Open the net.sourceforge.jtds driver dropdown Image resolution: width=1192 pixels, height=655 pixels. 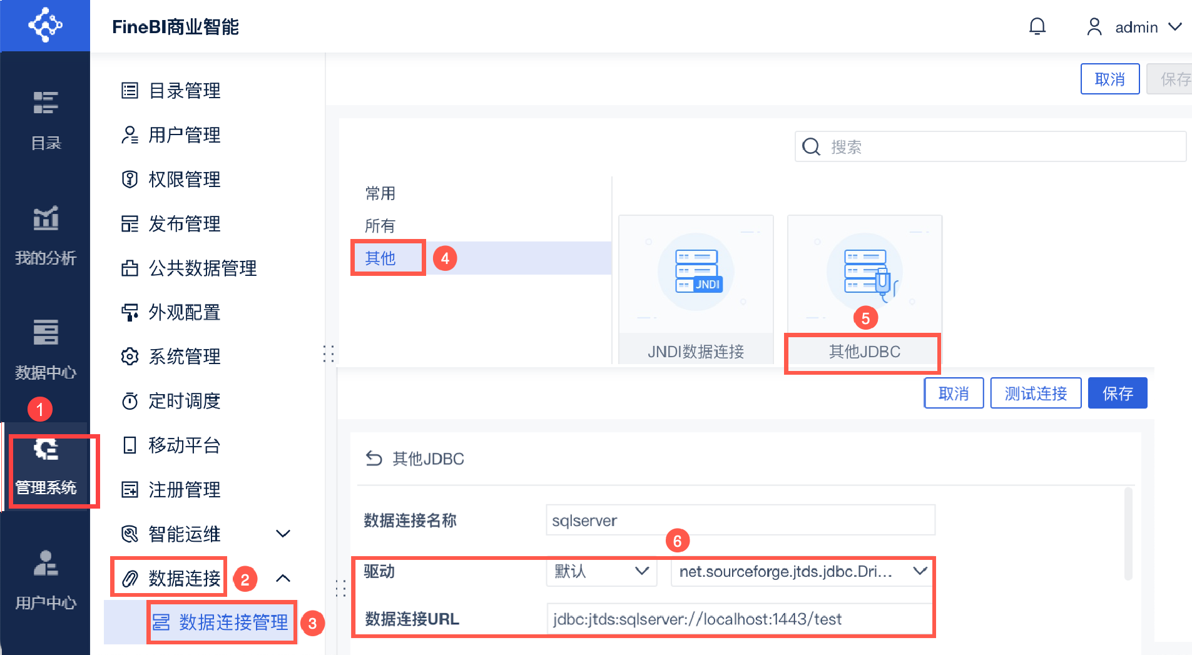pyautogui.click(x=802, y=571)
